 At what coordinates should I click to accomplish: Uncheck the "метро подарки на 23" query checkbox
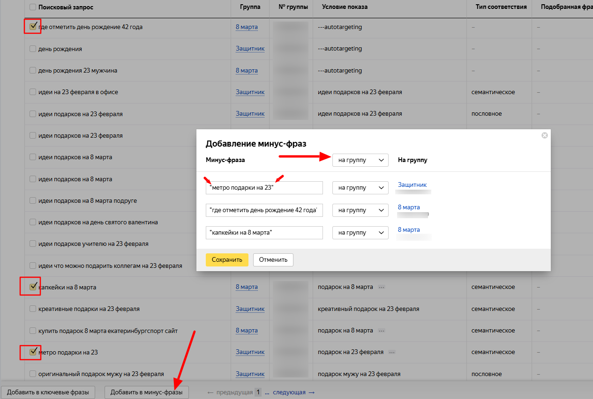tap(33, 352)
